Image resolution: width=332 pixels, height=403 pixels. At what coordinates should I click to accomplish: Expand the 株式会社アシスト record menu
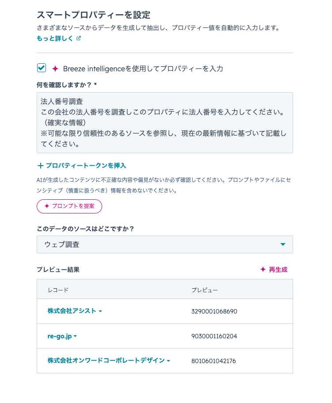[100, 311]
